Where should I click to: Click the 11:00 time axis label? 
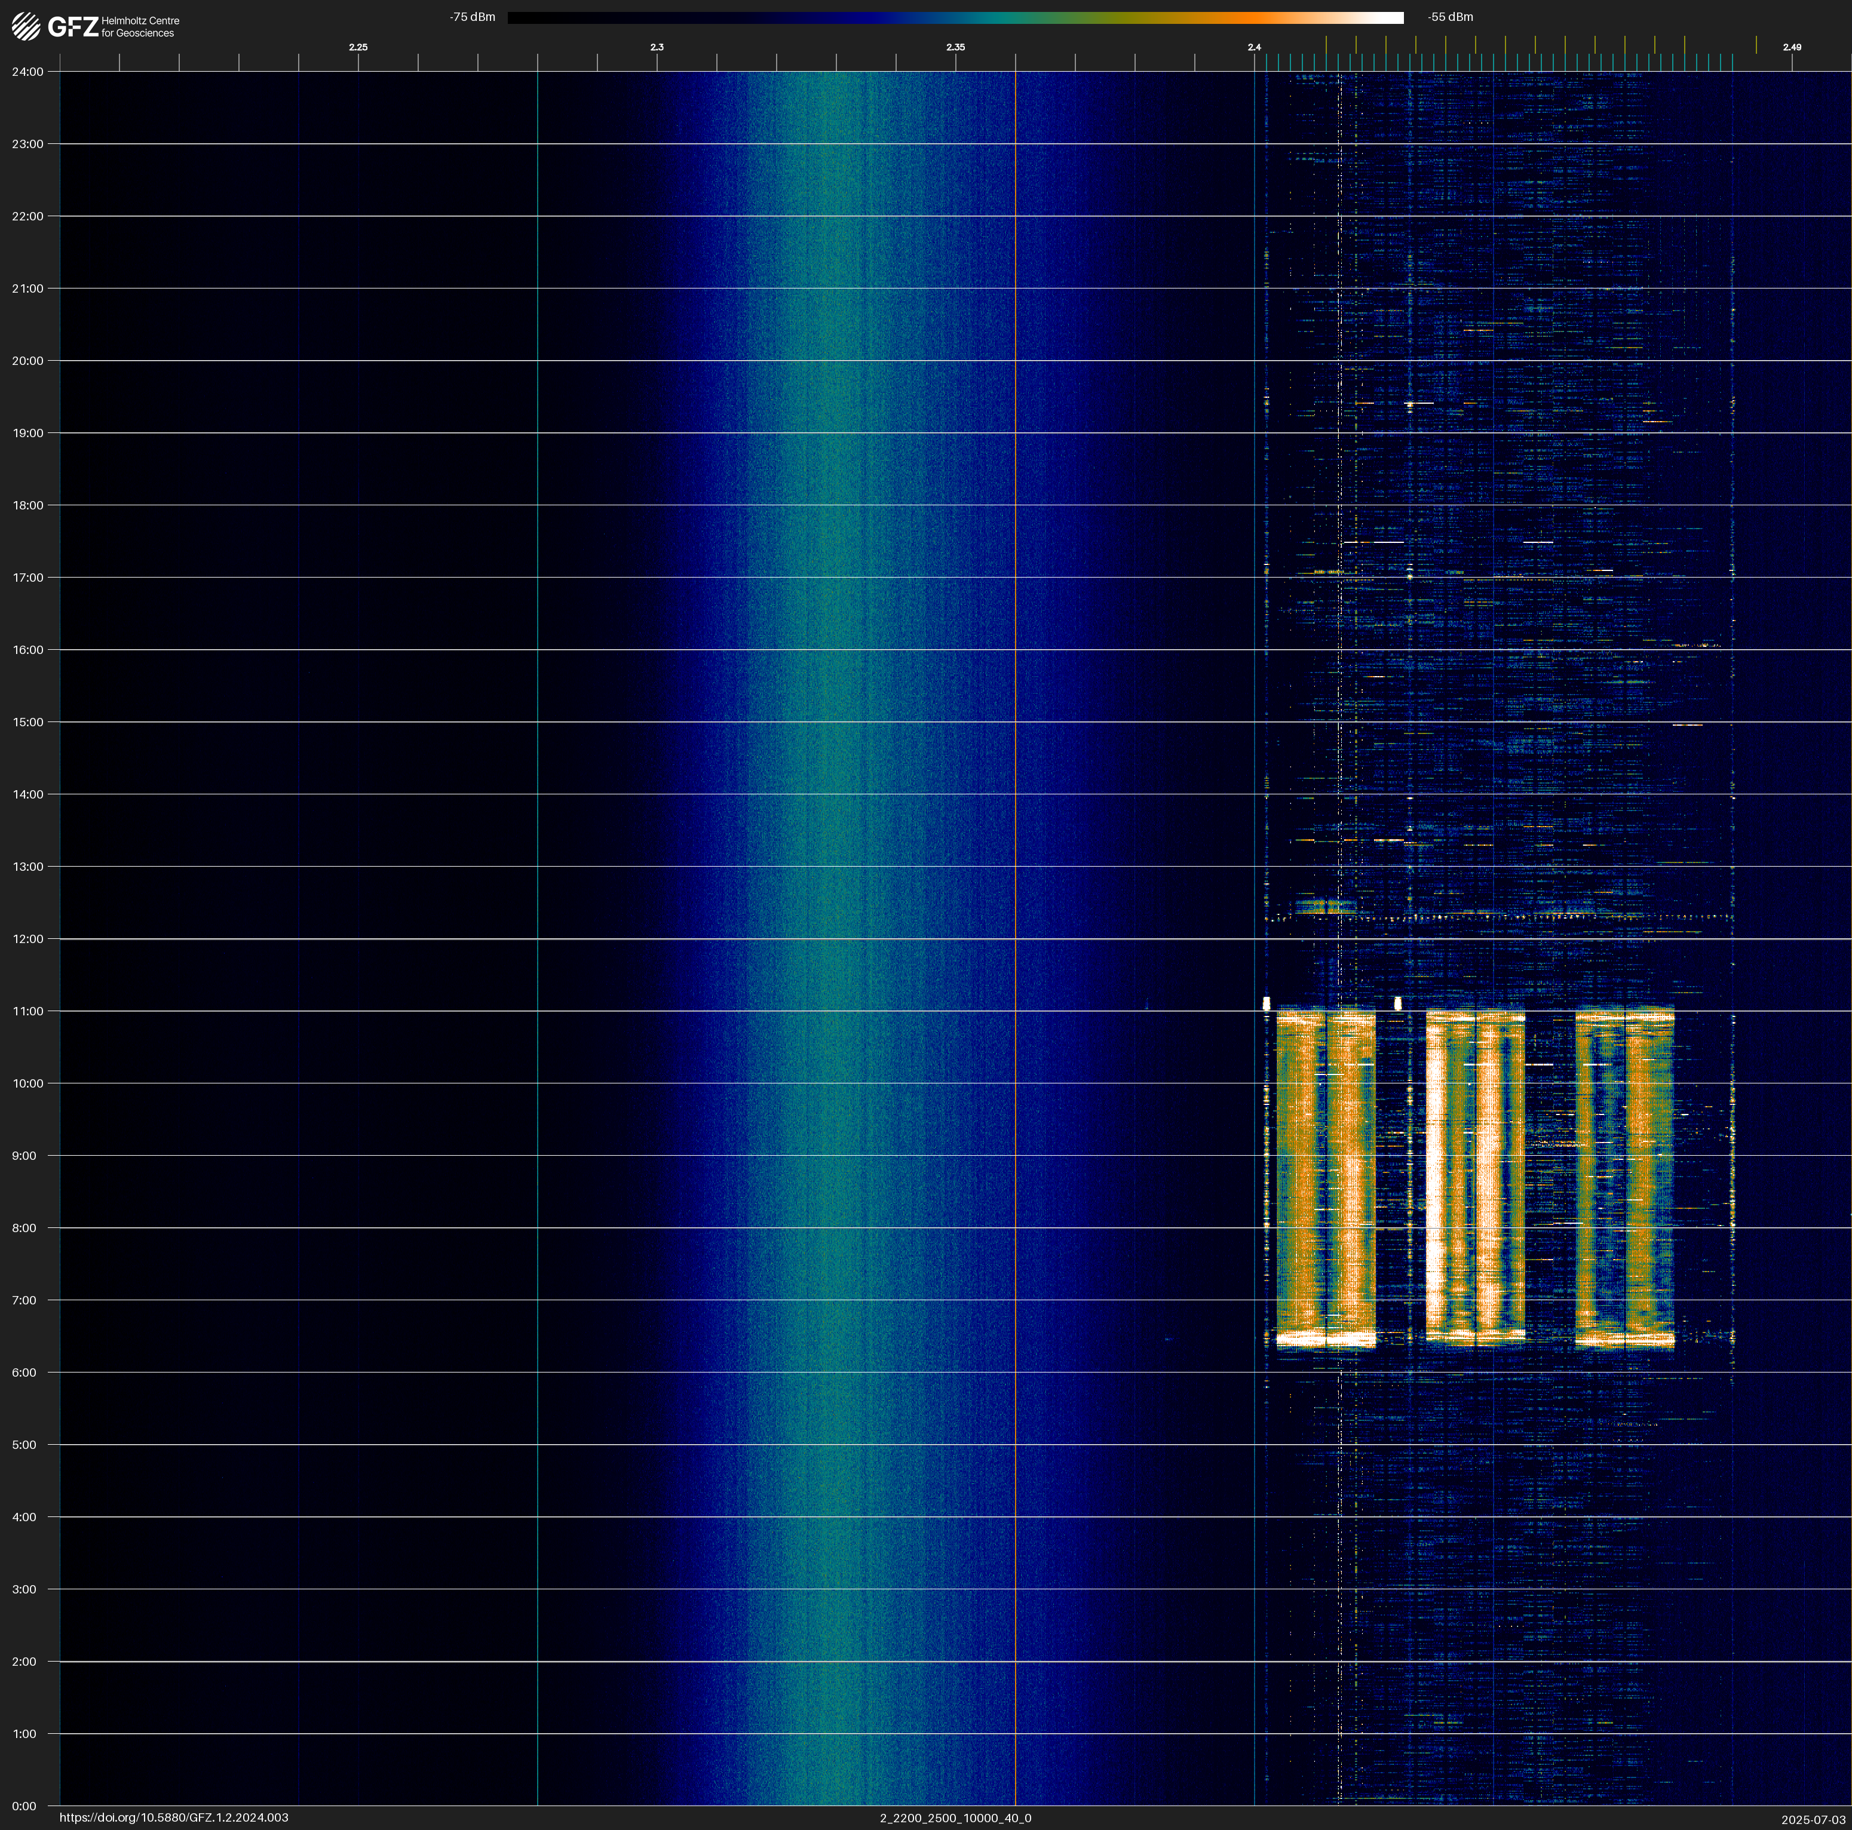pos(28,1011)
